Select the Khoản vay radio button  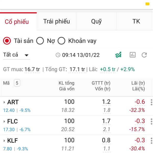(x=61, y=41)
